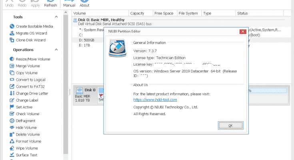Click the Check Volume icon
Image resolution: width=294 pixels, height=160 pixels.
pyautogui.click(x=12, y=114)
